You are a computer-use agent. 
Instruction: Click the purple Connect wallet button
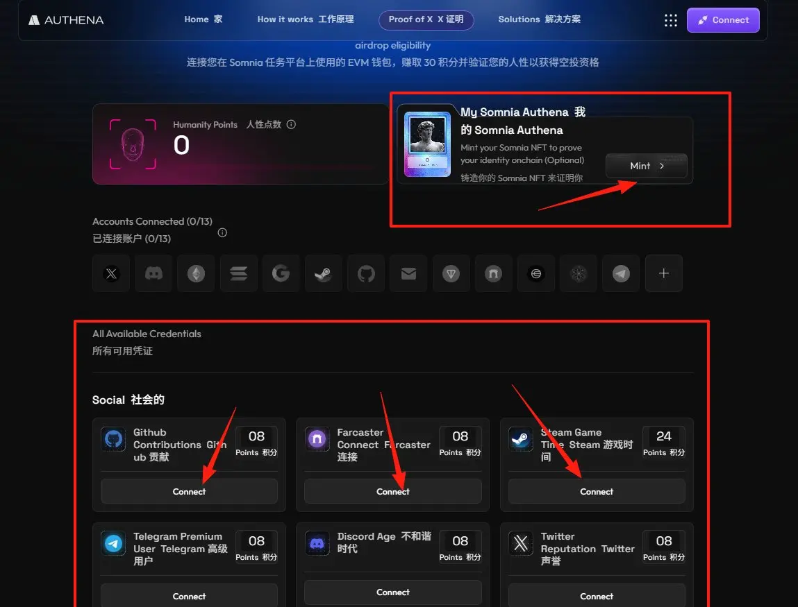tap(723, 20)
